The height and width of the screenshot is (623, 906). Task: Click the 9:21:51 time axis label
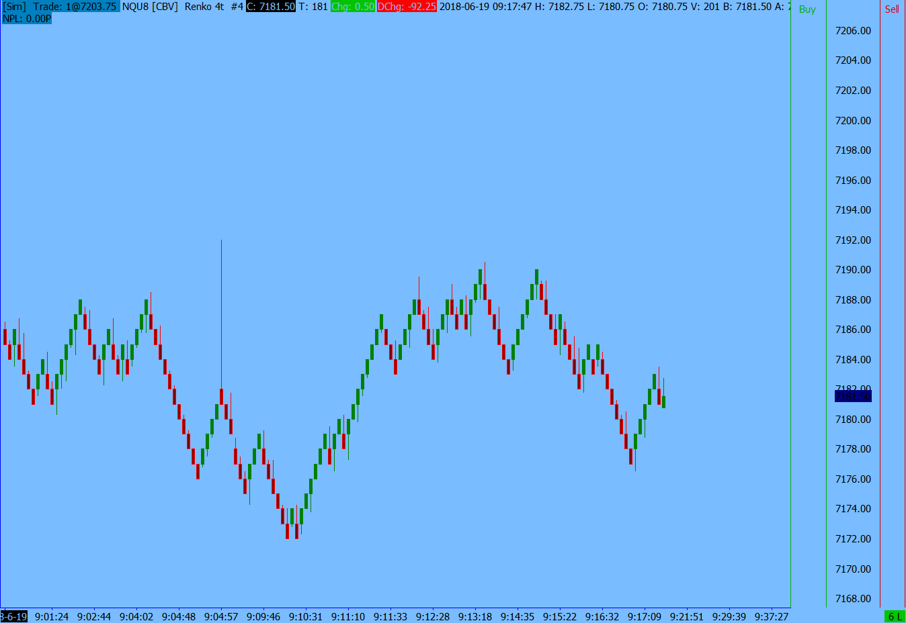[x=687, y=616]
